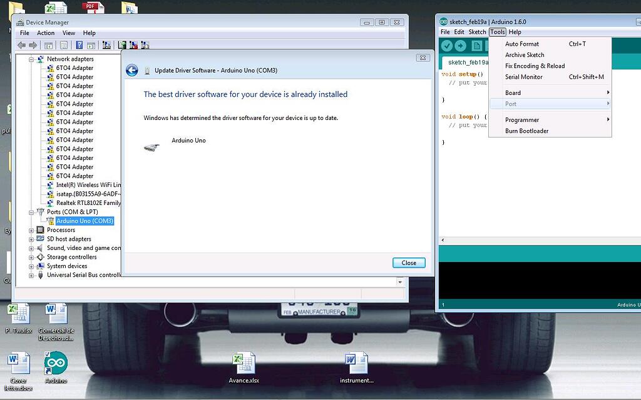Open the Port submenu in Tools menu
Image resolution: width=641 pixels, height=400 pixels.
(550, 104)
